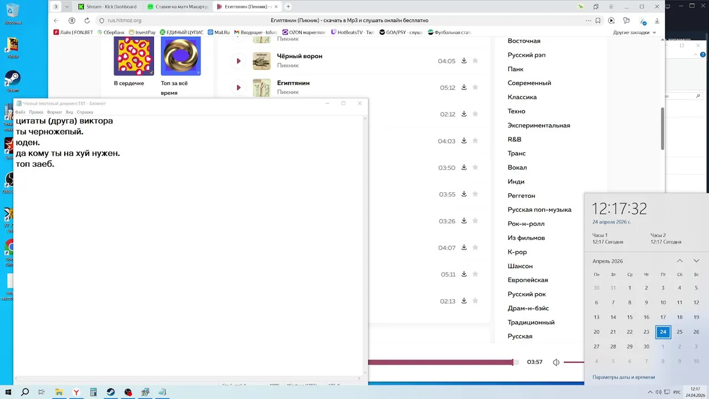Viewport: 709px width, 399px height.
Task: Download the 02:12 track
Action: tap(464, 114)
